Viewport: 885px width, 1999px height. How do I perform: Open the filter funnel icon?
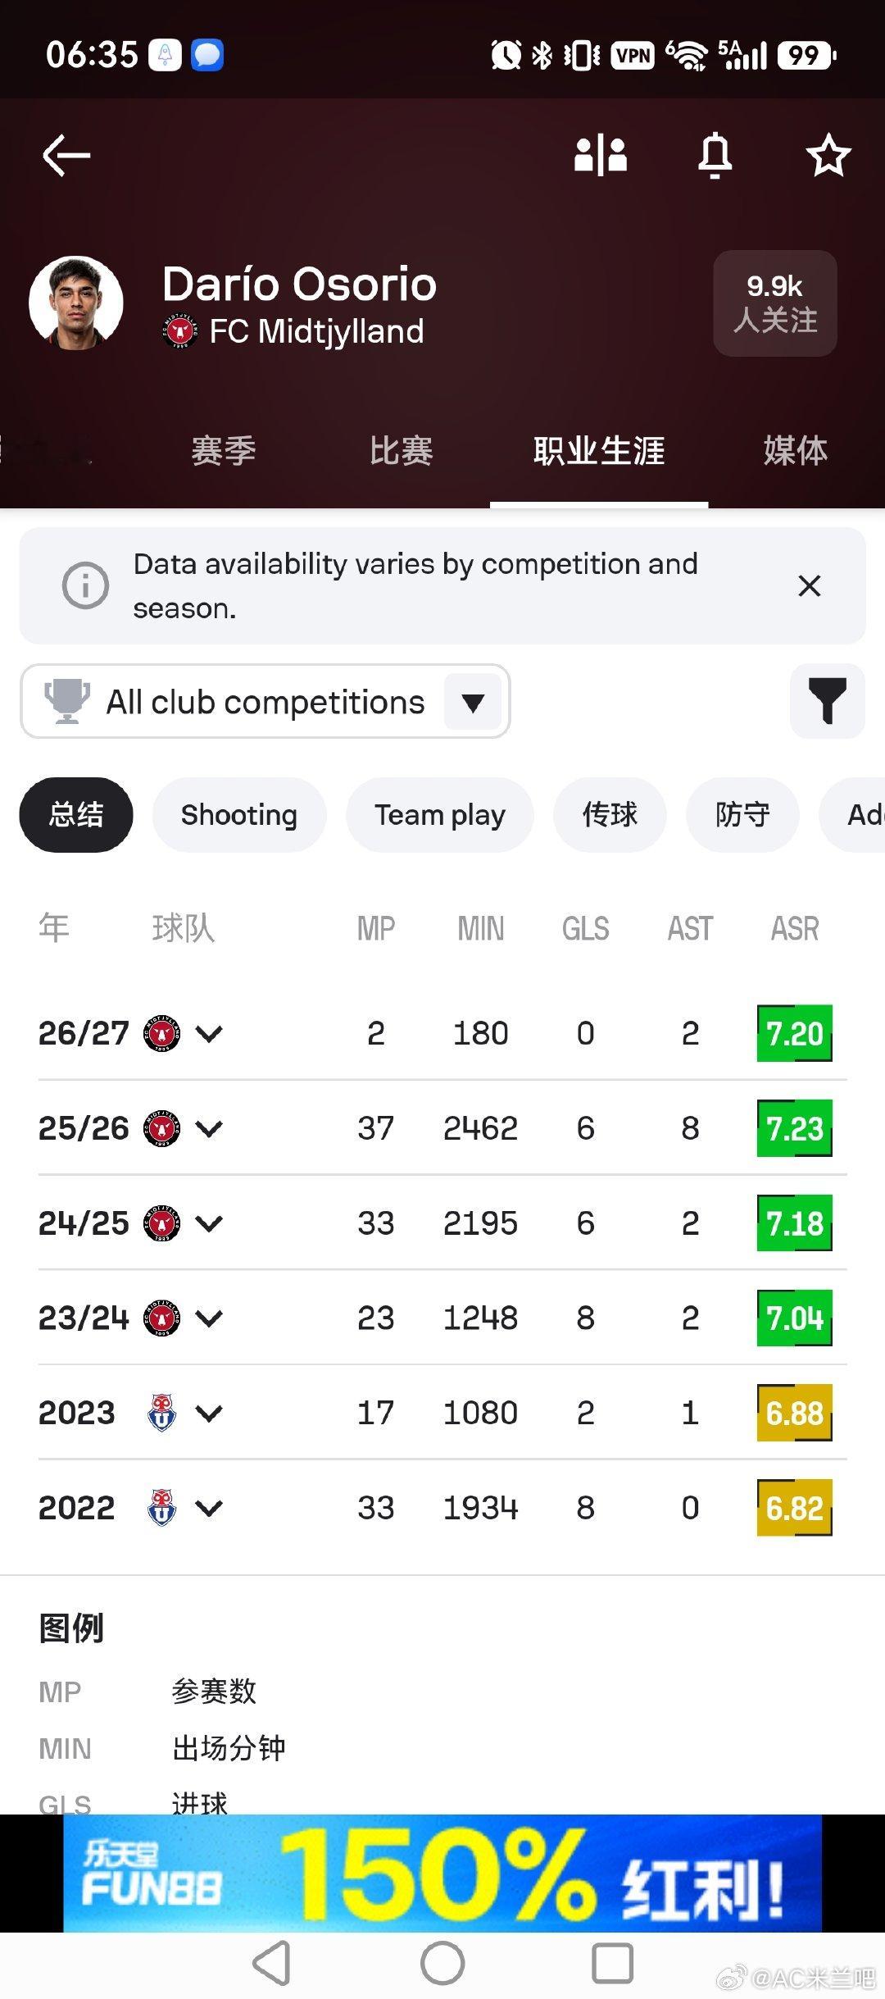[x=828, y=701]
